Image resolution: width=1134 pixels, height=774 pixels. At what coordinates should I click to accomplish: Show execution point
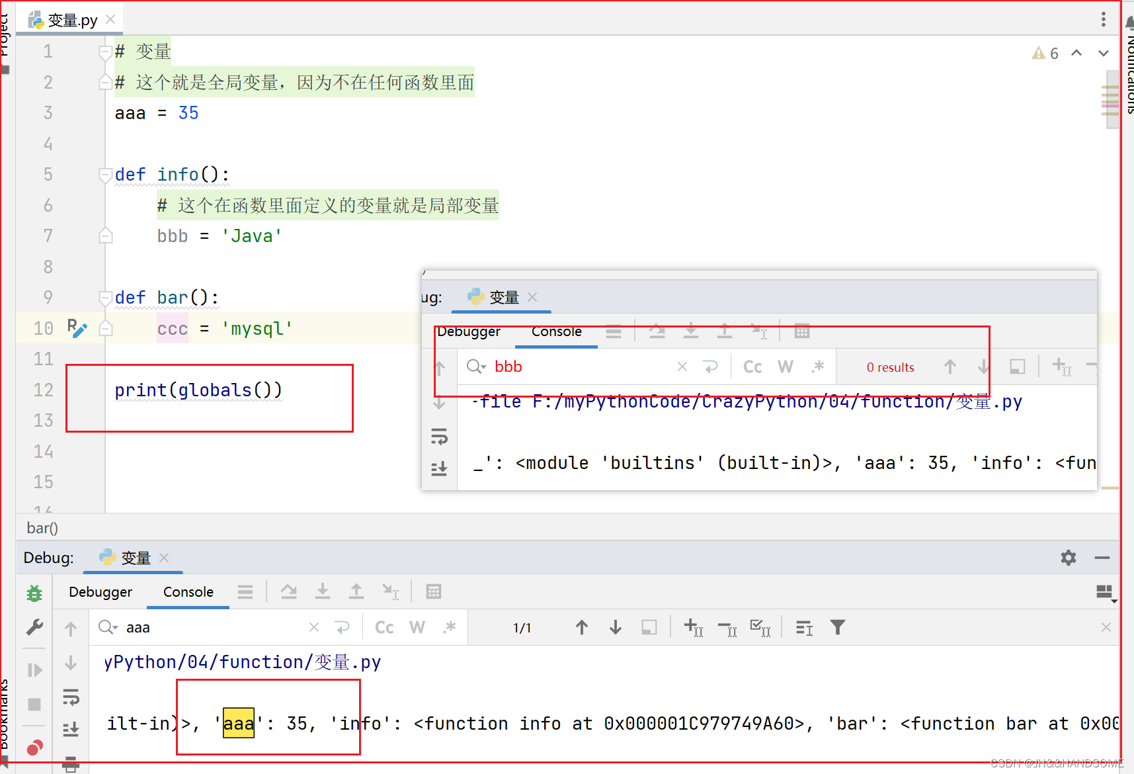point(289,591)
